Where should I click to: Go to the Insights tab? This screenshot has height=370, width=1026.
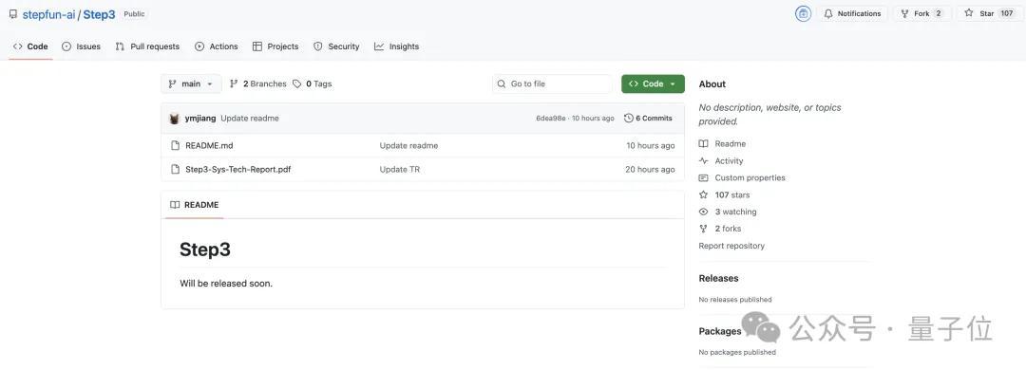point(396,46)
